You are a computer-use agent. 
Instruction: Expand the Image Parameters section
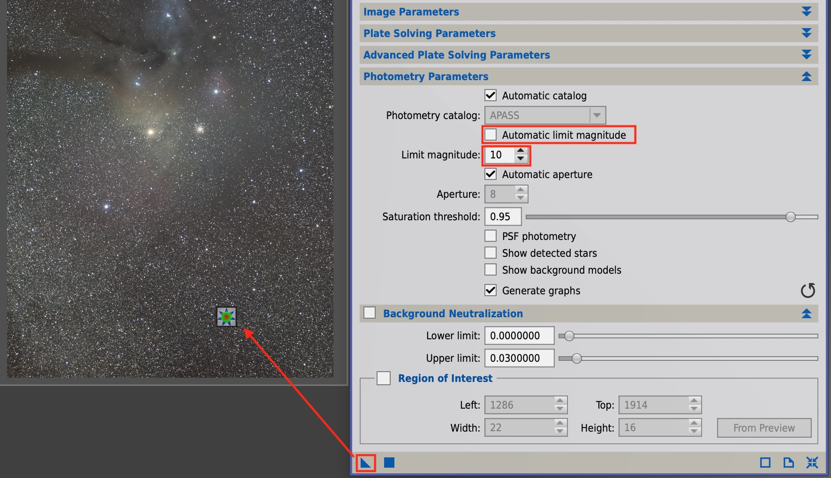(806, 12)
